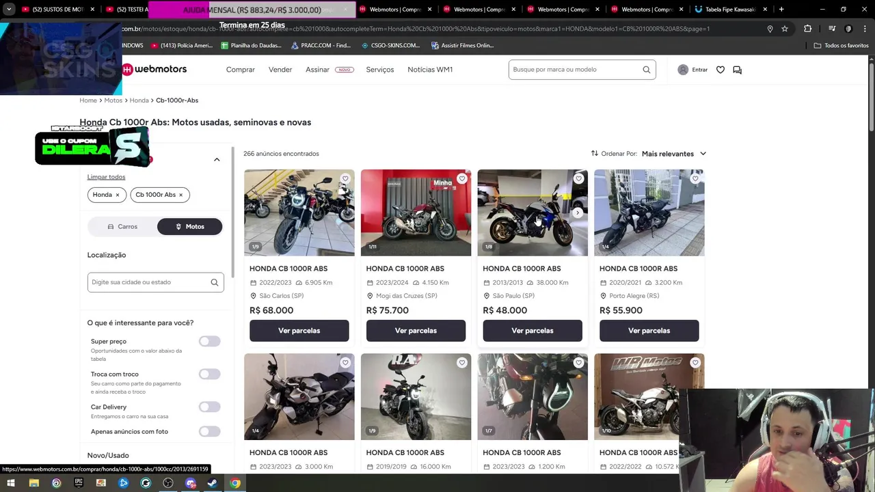Screen dimensions: 875x492
Task: Open the Serviços menu
Action: [x=380, y=70]
